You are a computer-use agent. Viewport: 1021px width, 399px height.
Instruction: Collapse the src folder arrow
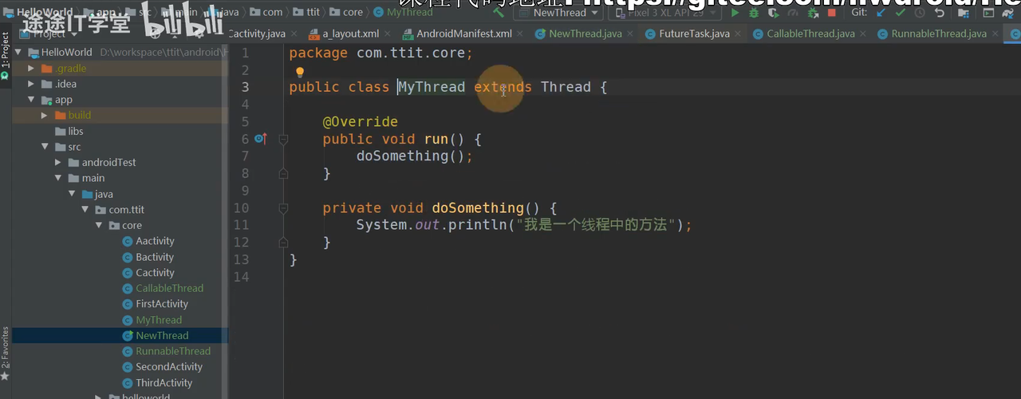click(45, 147)
